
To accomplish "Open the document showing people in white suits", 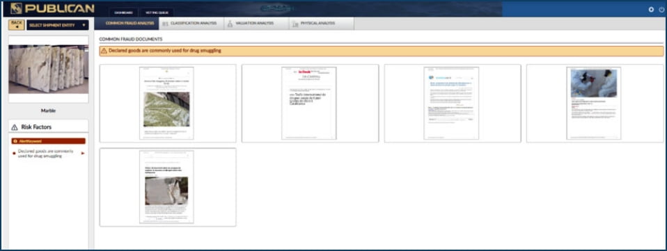I will coord(595,103).
